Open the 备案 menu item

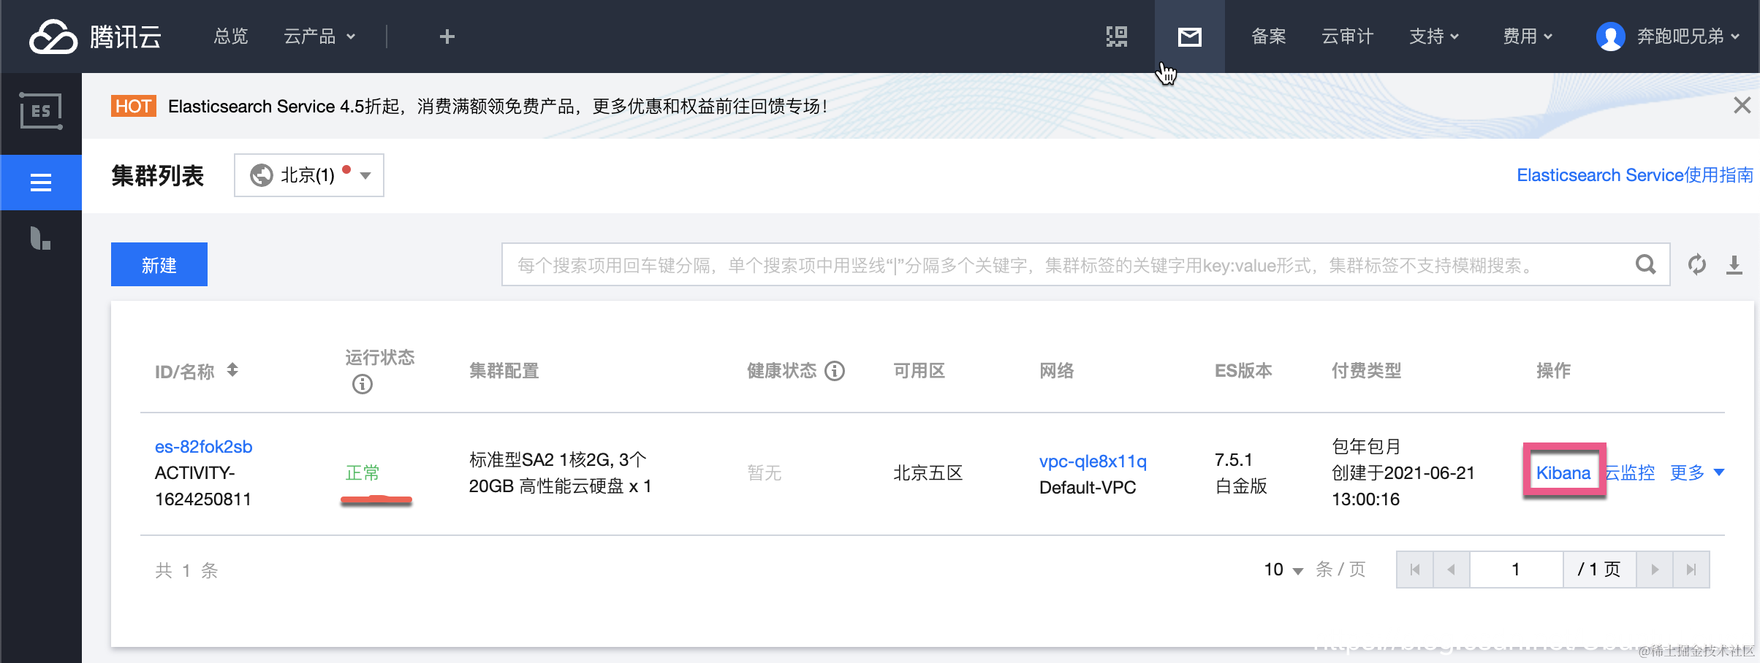(1269, 37)
